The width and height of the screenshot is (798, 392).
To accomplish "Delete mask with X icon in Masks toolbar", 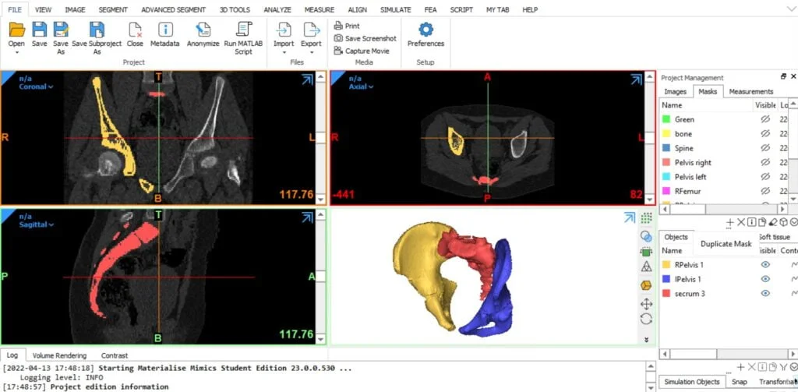I will pyautogui.click(x=741, y=222).
